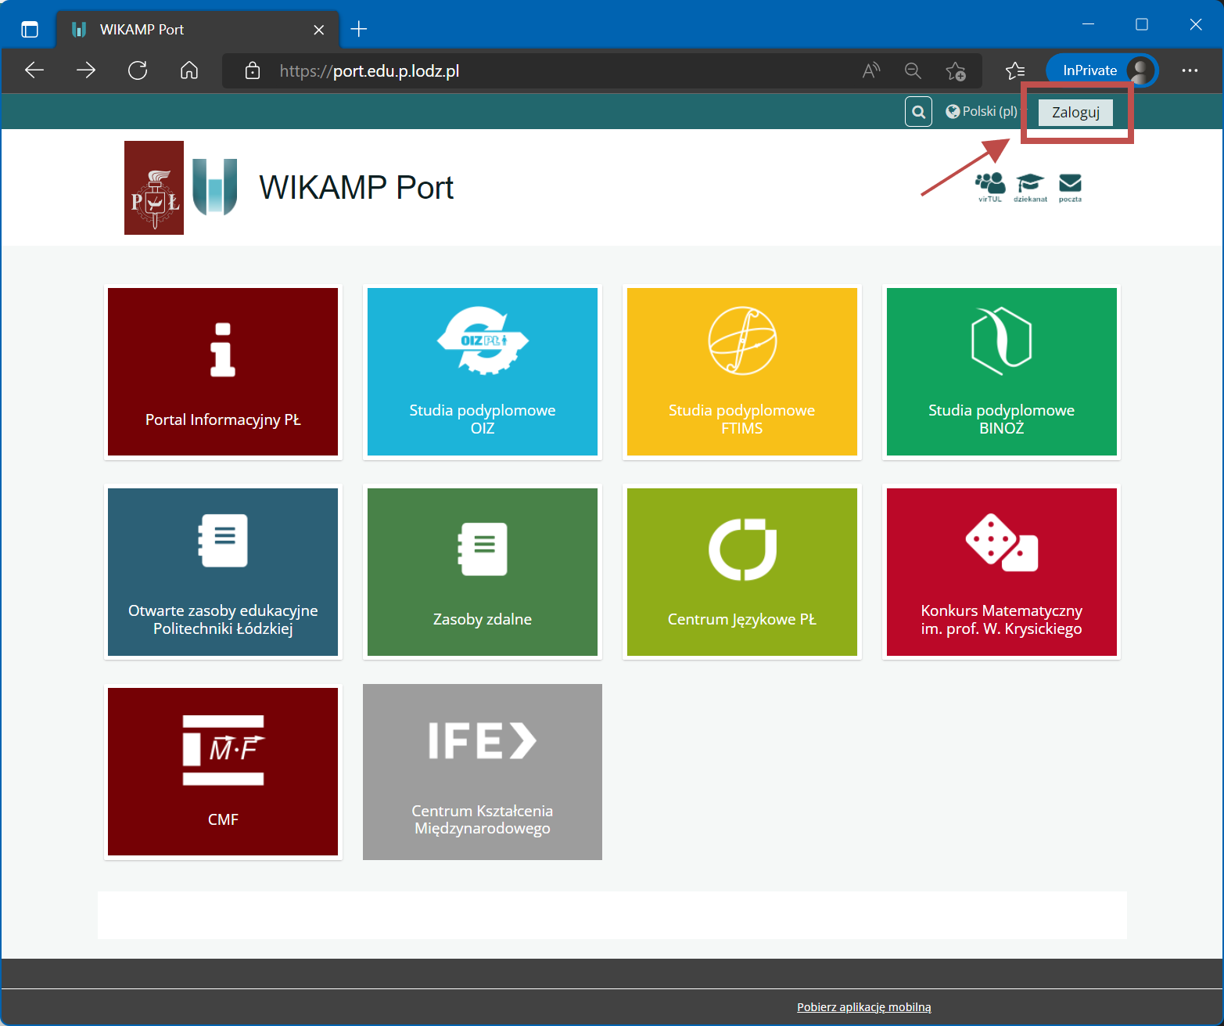Open the Pobierz aplikację mobilną link

click(863, 1007)
